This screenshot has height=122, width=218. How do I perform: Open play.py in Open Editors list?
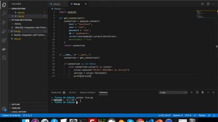tap(28, 13)
